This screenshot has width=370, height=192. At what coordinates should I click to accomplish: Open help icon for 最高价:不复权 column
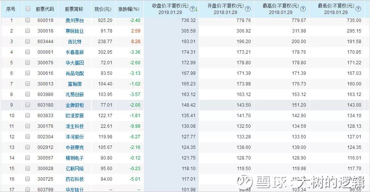point(303,9)
